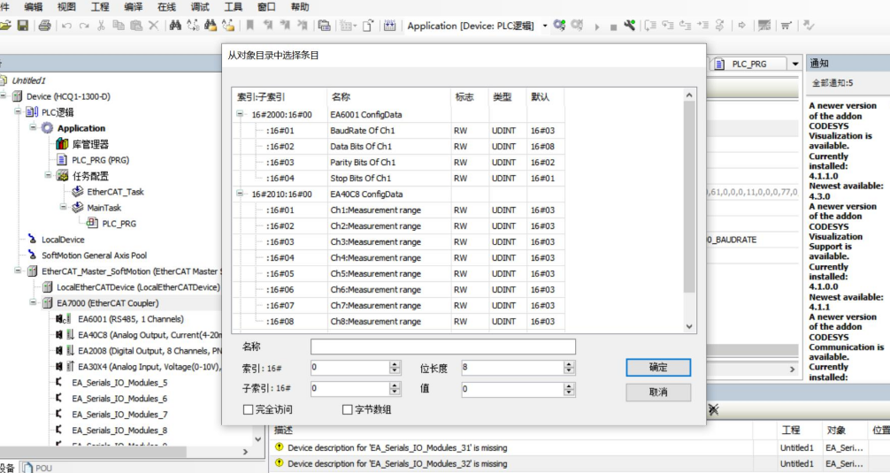Open the Application device selector dropdown
890x473 pixels.
(x=545, y=26)
